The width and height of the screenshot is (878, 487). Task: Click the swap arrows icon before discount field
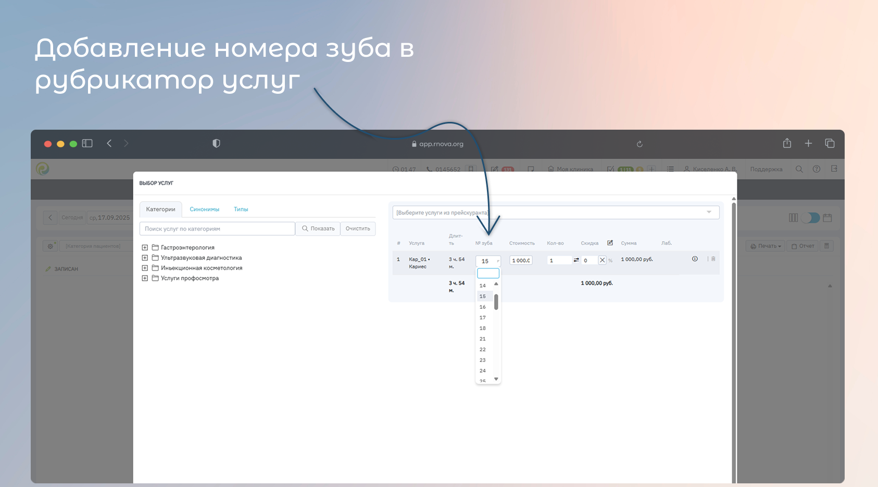pyautogui.click(x=576, y=260)
